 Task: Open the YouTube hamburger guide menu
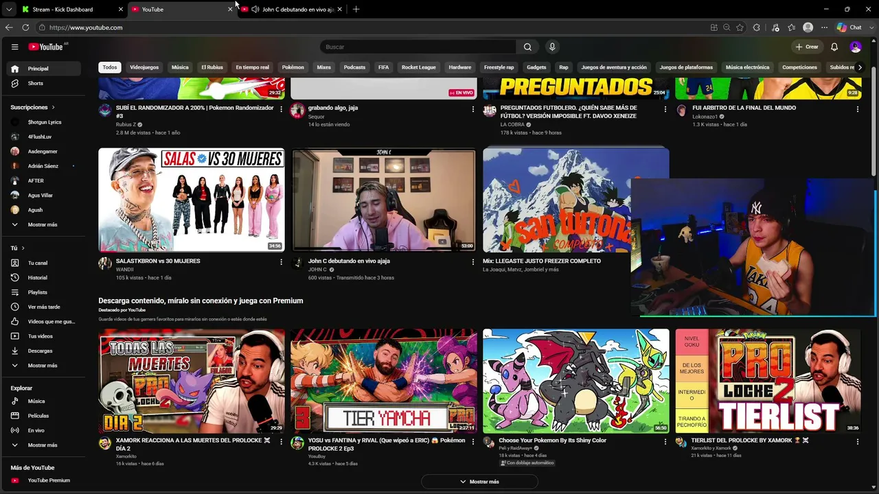14,47
